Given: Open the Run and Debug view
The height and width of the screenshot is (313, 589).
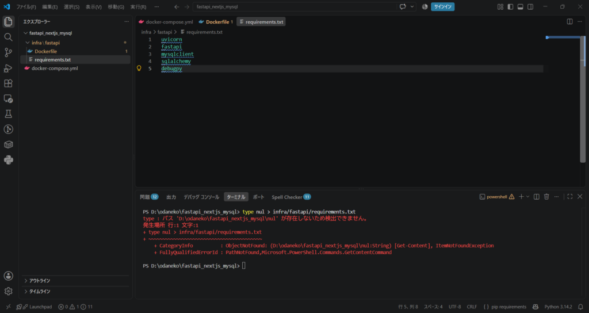Looking at the screenshot, I should point(8,68).
